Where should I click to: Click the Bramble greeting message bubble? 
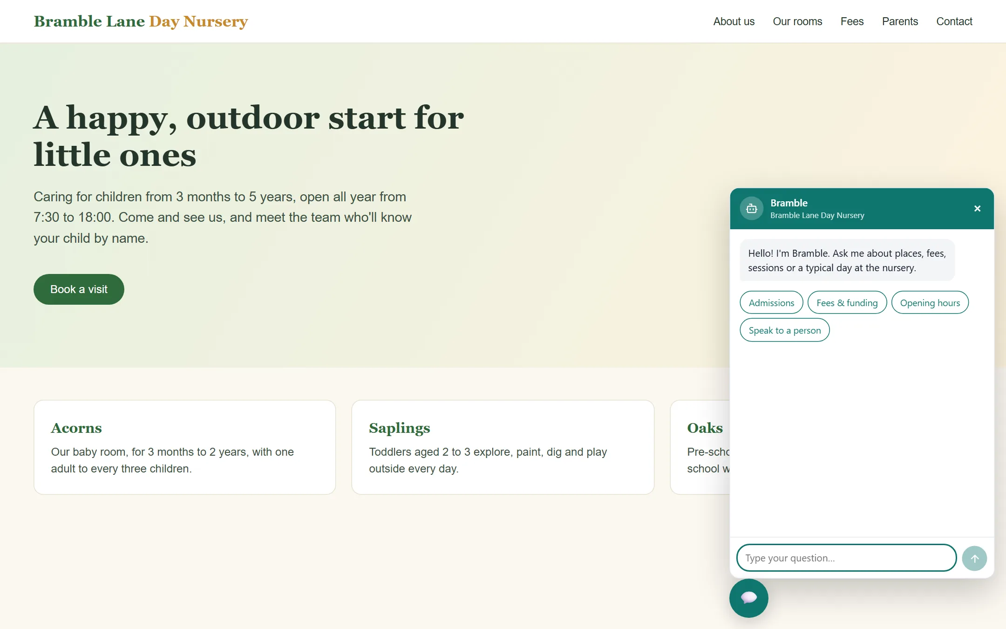[847, 260]
